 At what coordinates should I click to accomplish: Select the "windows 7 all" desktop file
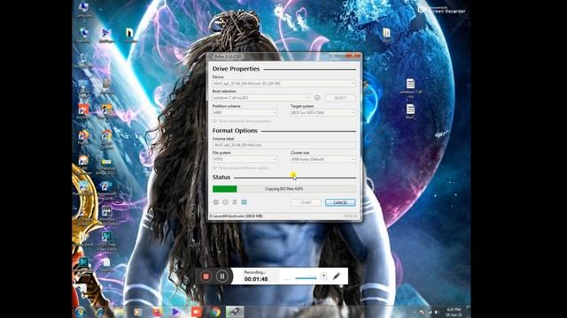[410, 88]
